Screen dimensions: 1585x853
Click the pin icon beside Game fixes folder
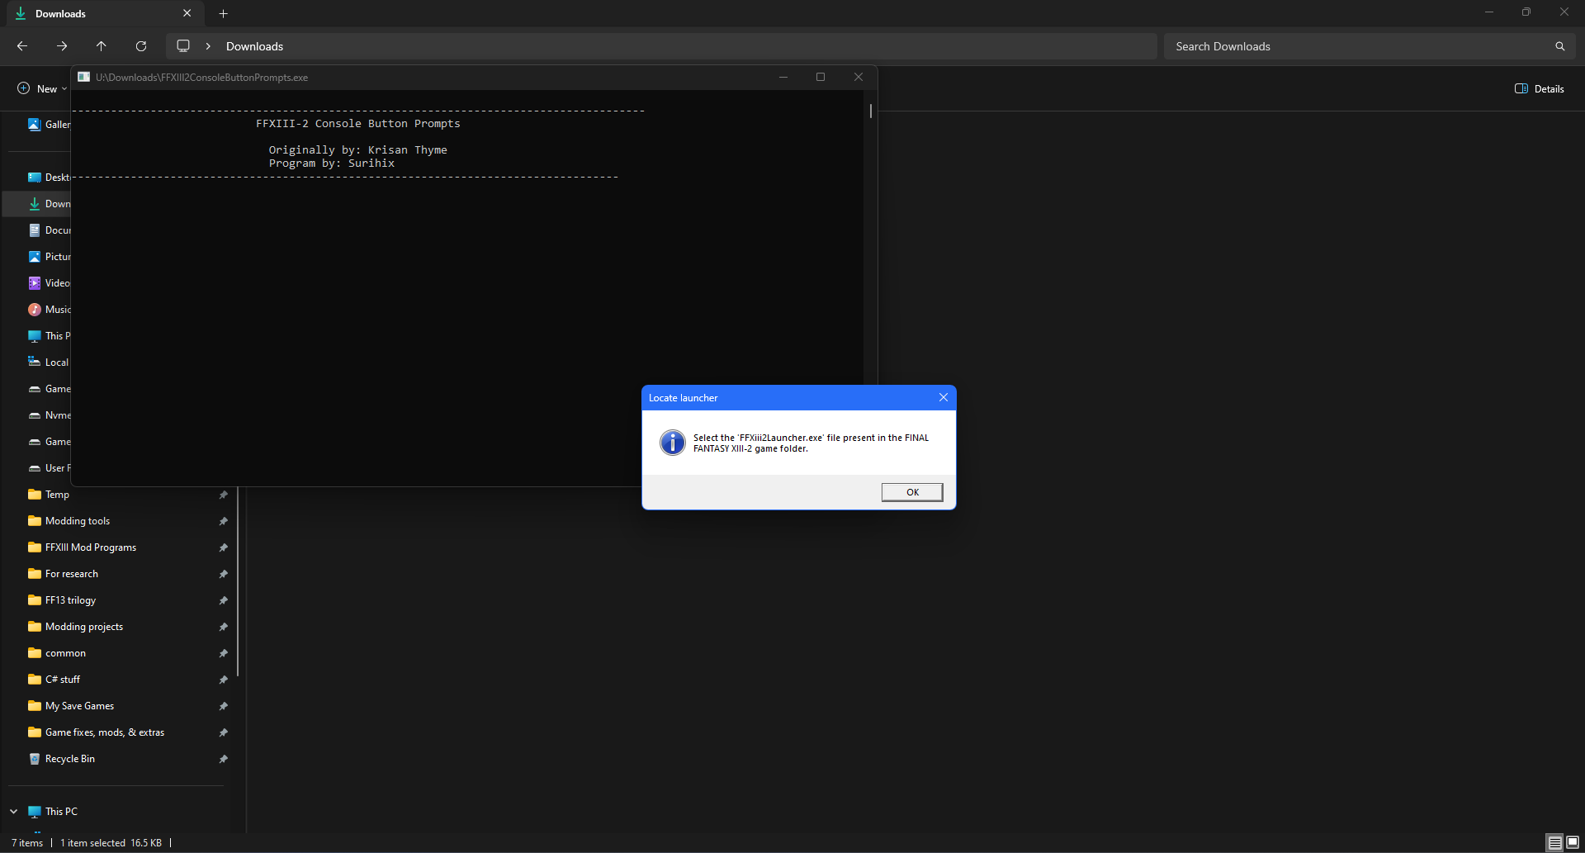click(x=223, y=732)
